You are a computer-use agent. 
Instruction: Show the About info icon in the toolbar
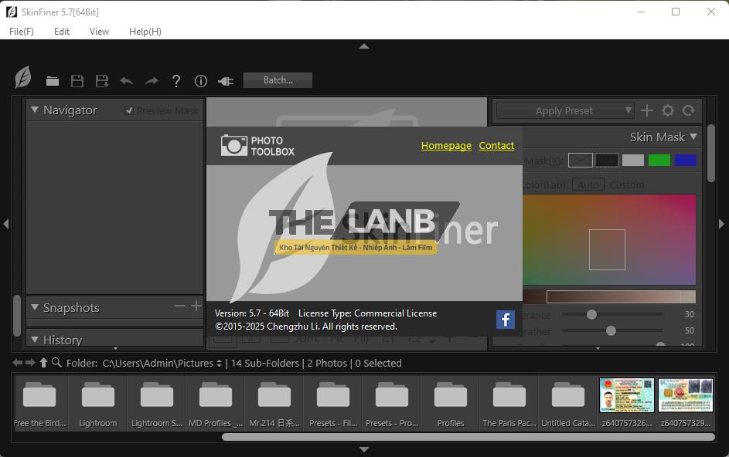pos(201,81)
